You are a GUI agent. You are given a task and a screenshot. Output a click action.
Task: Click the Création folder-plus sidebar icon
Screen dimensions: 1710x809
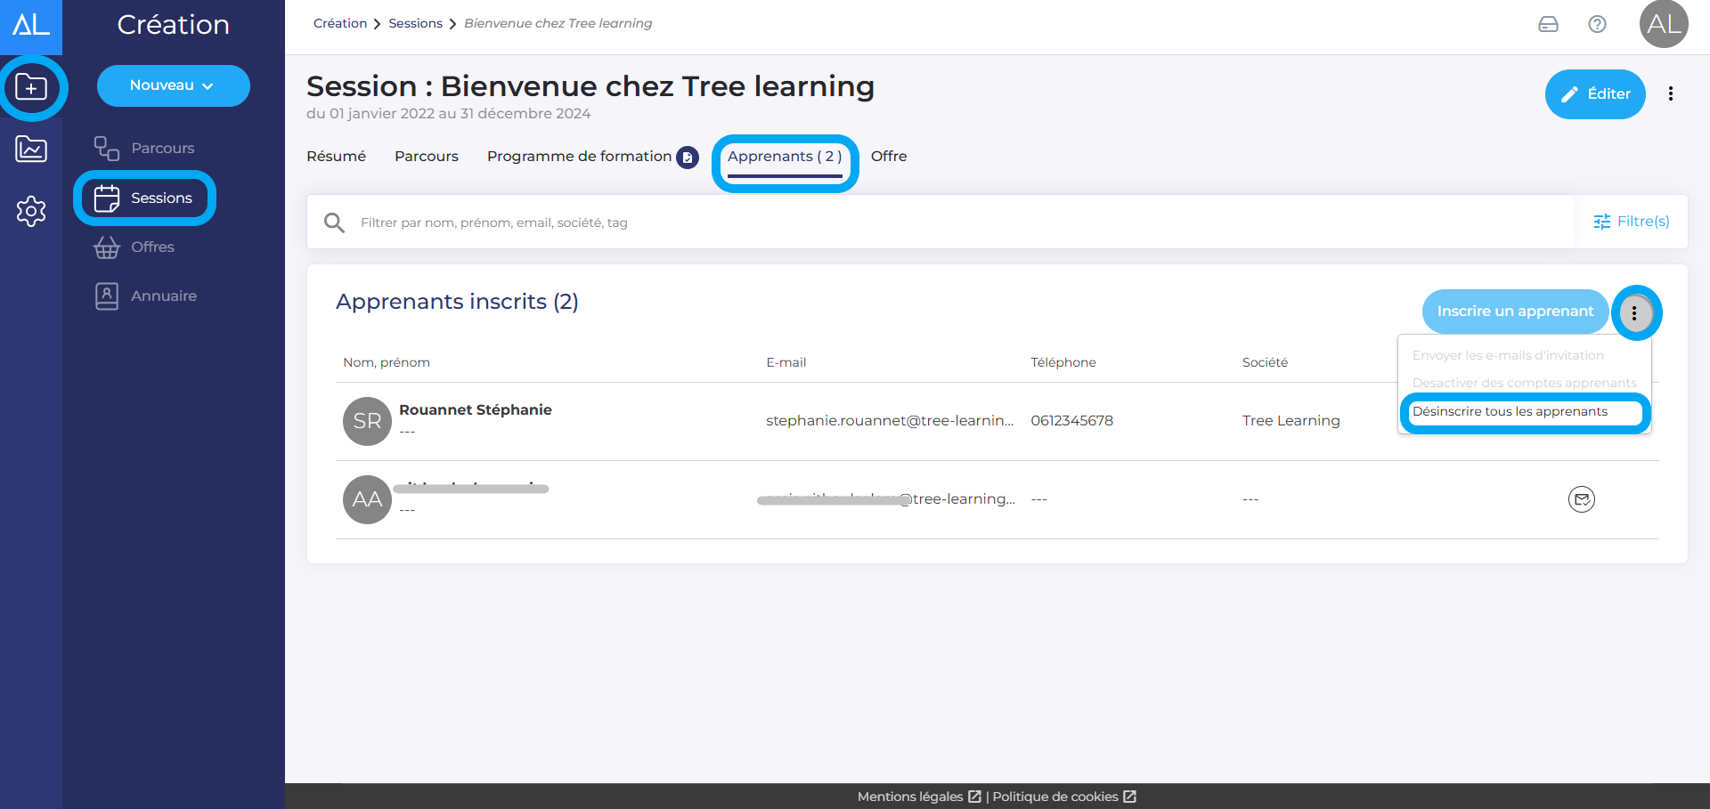coord(31,87)
